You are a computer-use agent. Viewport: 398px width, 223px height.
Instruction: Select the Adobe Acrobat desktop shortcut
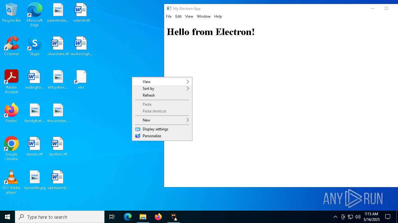[12, 82]
